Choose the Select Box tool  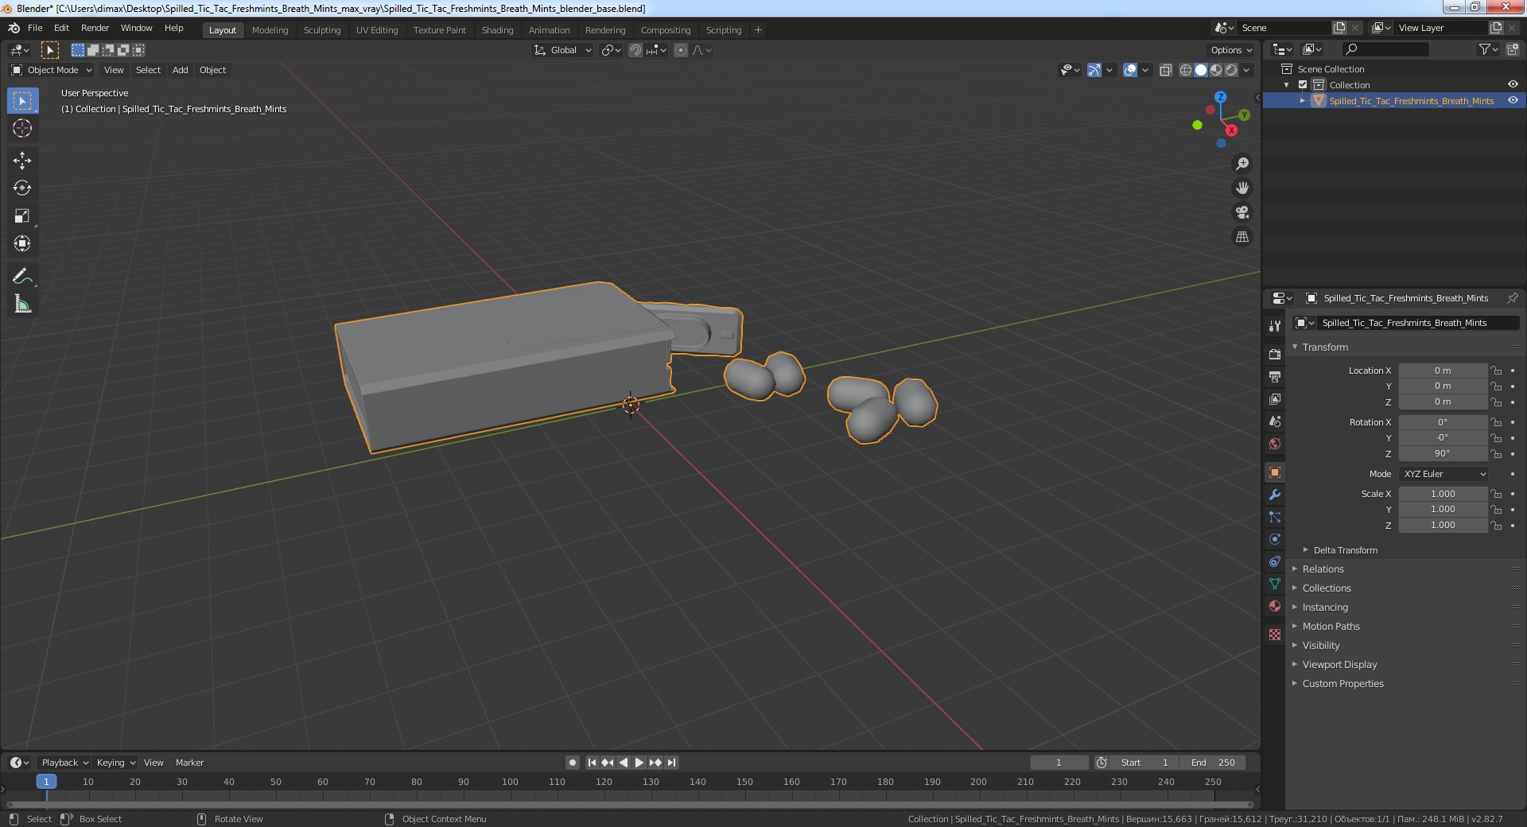22,101
